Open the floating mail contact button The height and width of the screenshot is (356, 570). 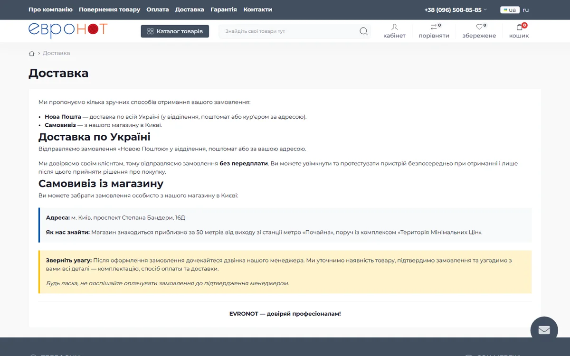544,330
